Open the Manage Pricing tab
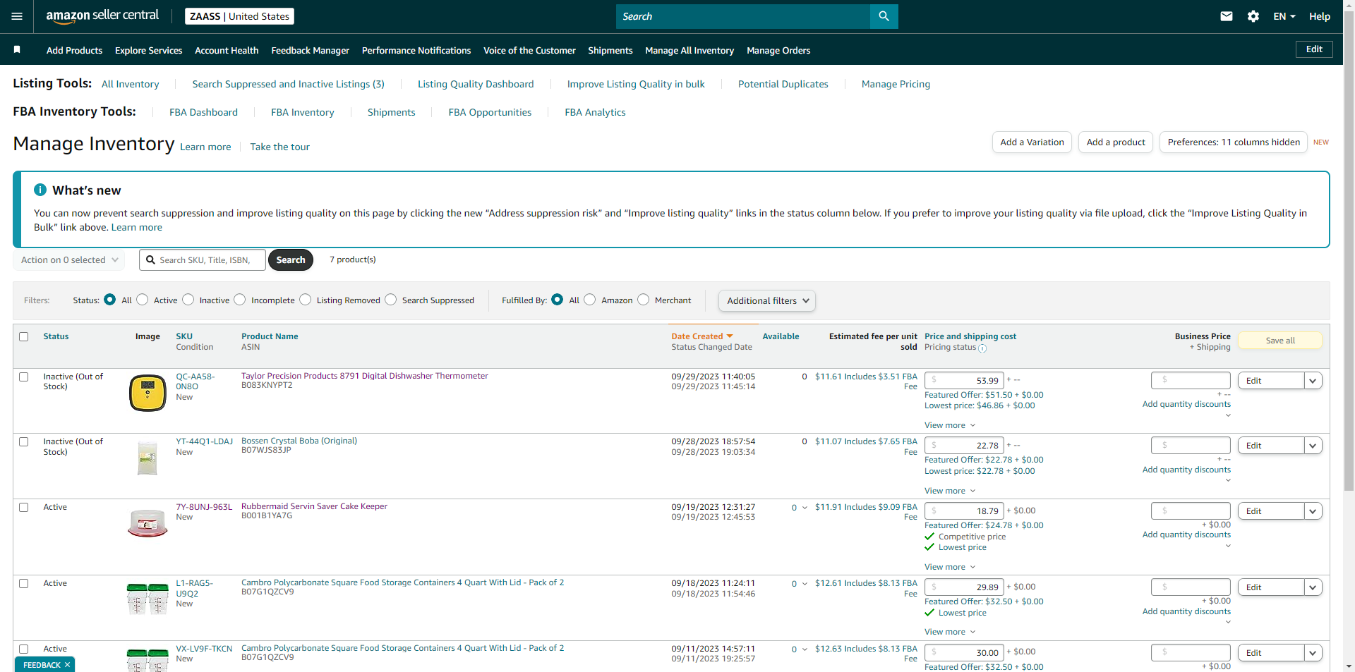 896,84
